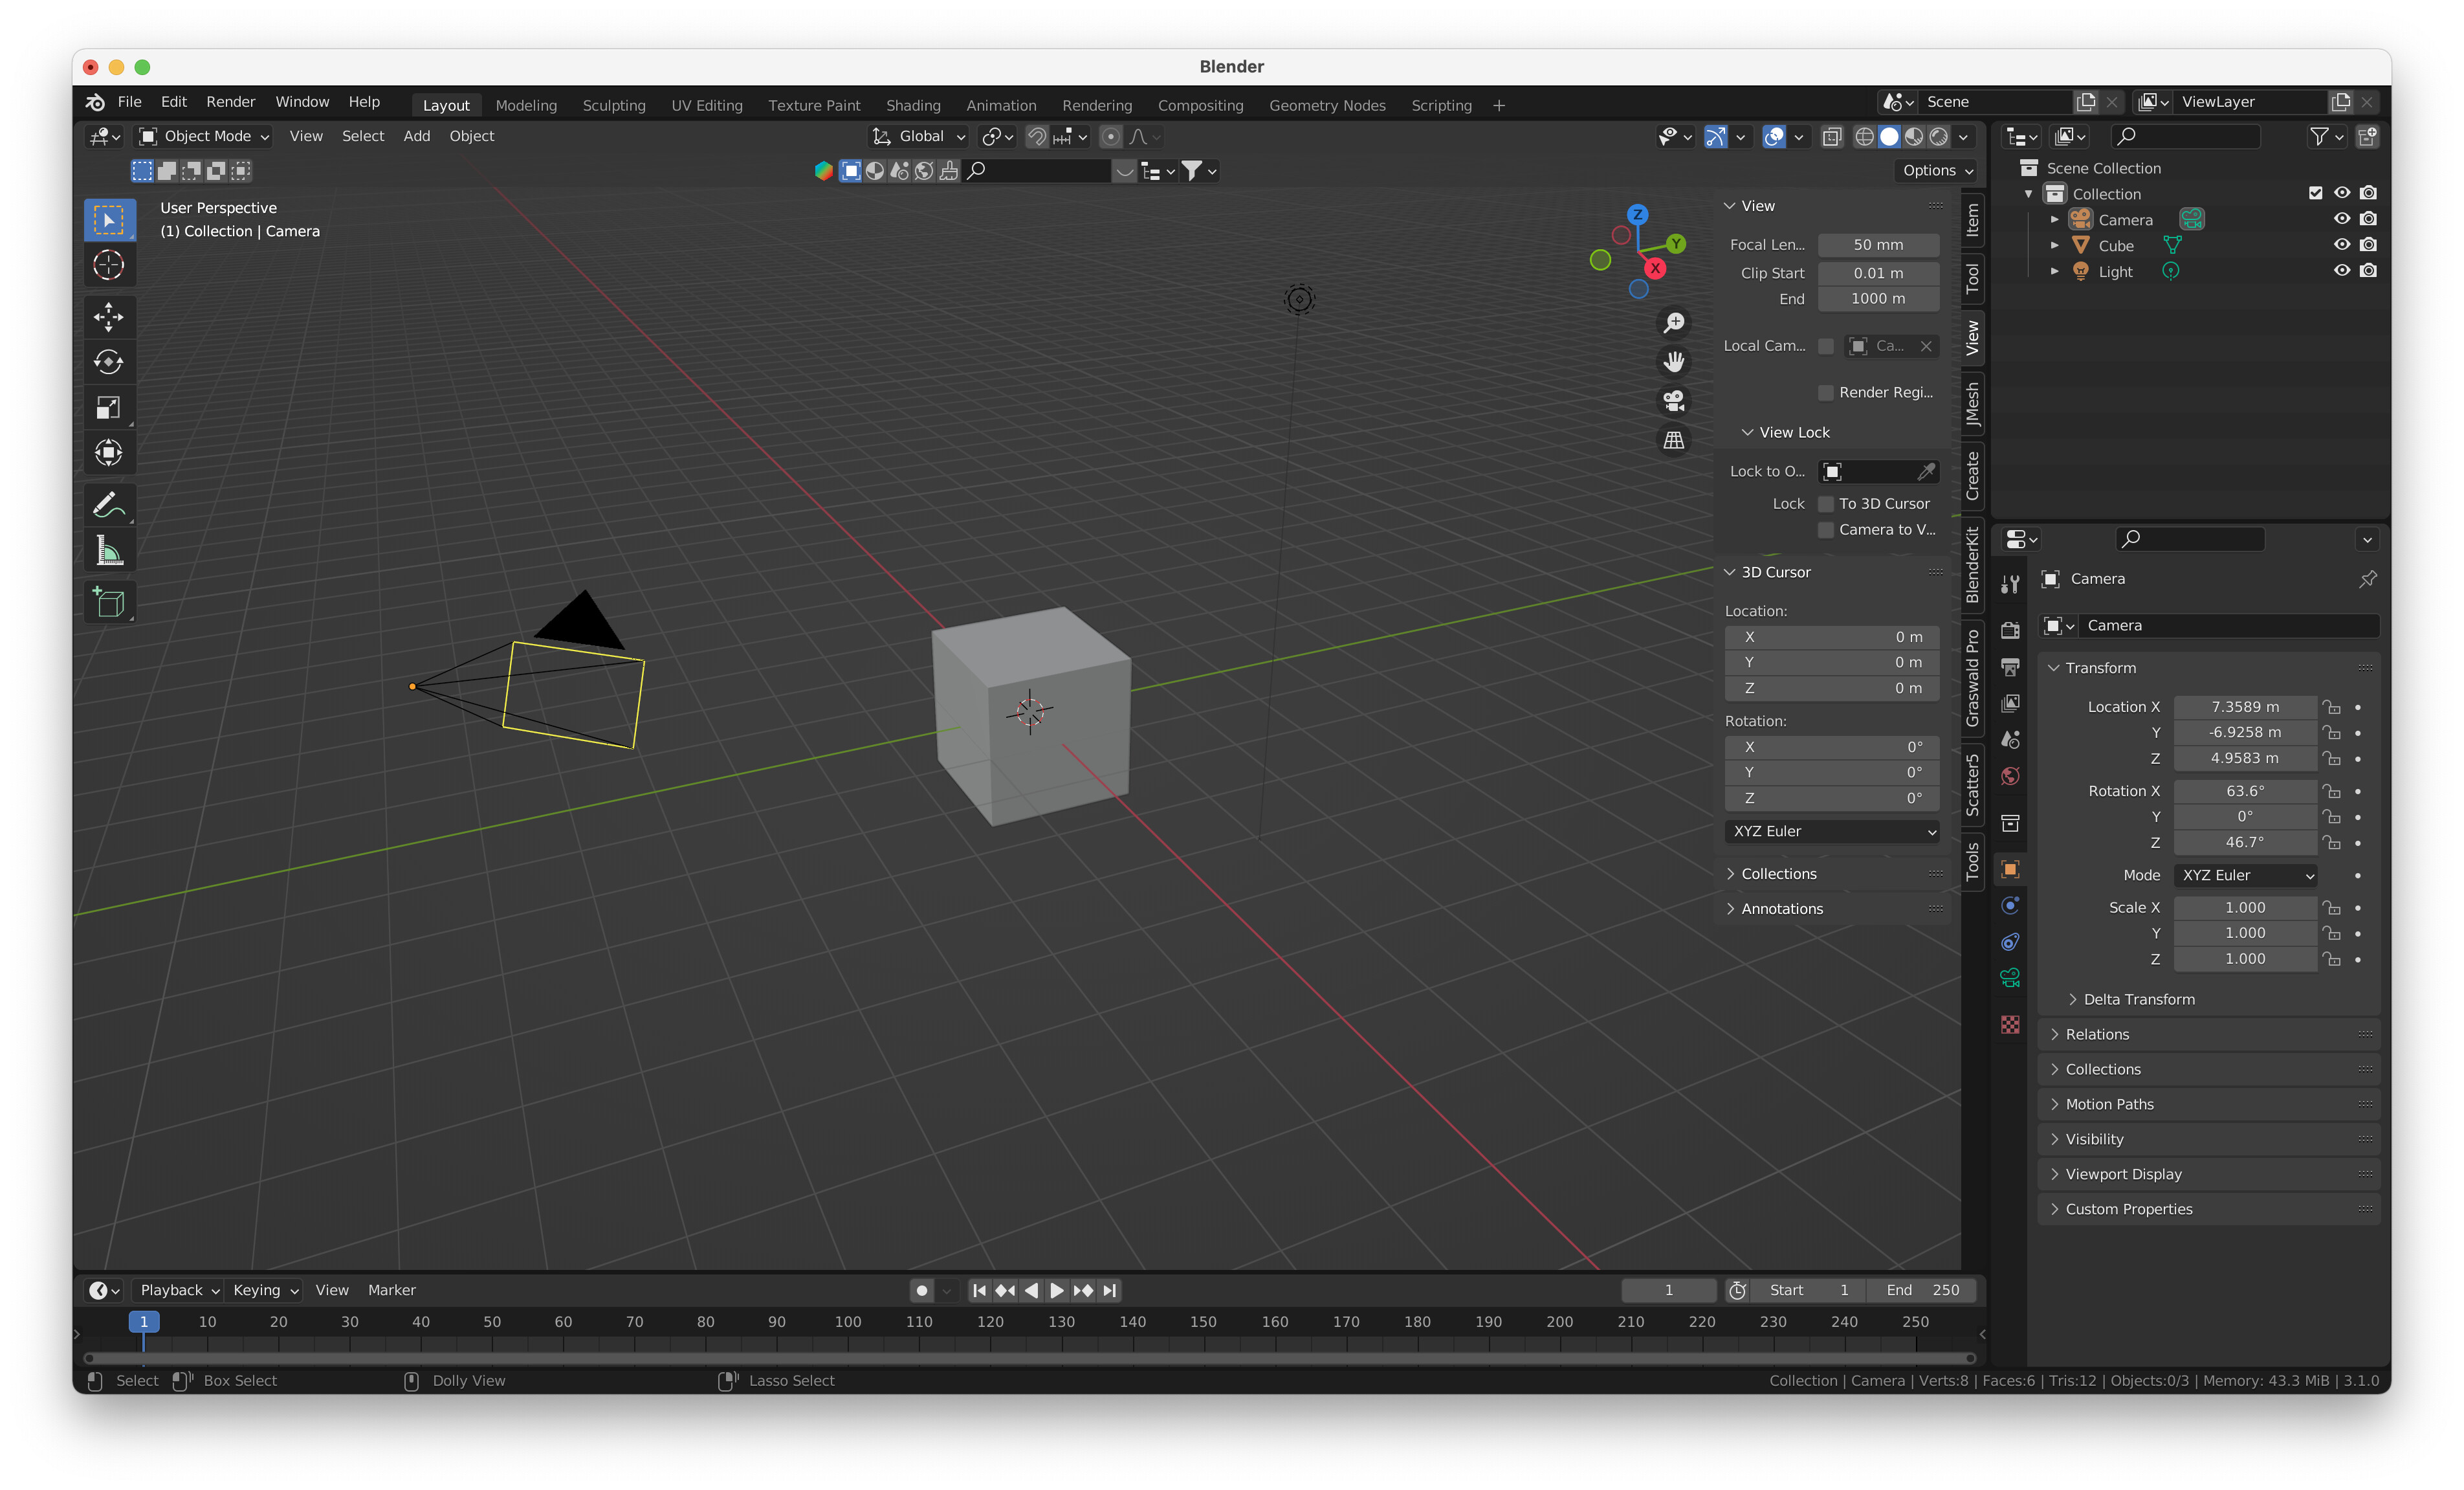The height and width of the screenshot is (1490, 2464).
Task: Expand Camera item in outliner
Action: coord(2055,219)
